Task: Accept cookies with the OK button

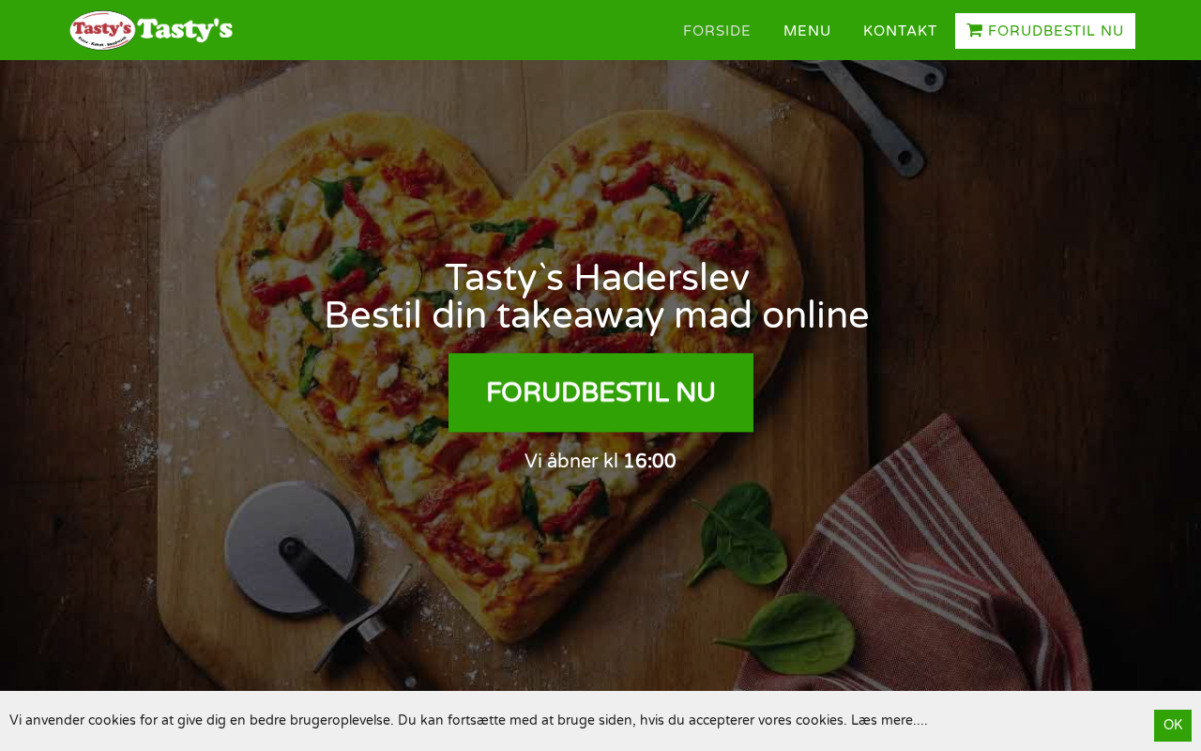Action: (x=1173, y=725)
